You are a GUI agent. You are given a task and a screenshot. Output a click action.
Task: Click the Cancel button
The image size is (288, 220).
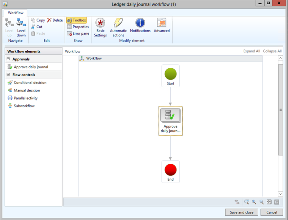pyautogui.click(x=272, y=212)
